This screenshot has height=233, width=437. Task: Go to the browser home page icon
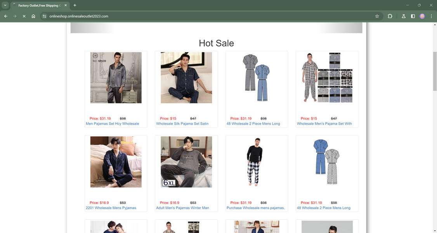pos(33,16)
